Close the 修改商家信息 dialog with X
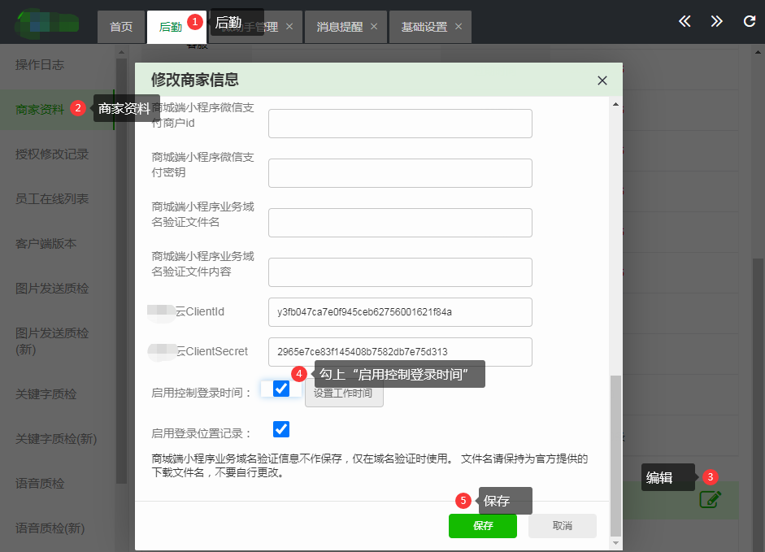Viewport: 765px width, 552px height. tap(602, 80)
